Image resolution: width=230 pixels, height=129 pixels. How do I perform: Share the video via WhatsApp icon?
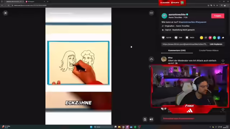214,38
